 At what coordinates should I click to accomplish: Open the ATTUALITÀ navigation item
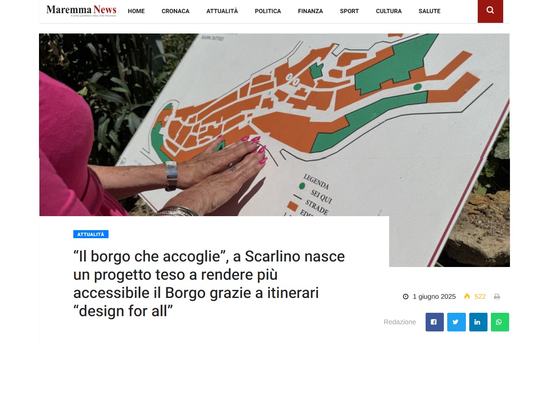click(x=222, y=11)
